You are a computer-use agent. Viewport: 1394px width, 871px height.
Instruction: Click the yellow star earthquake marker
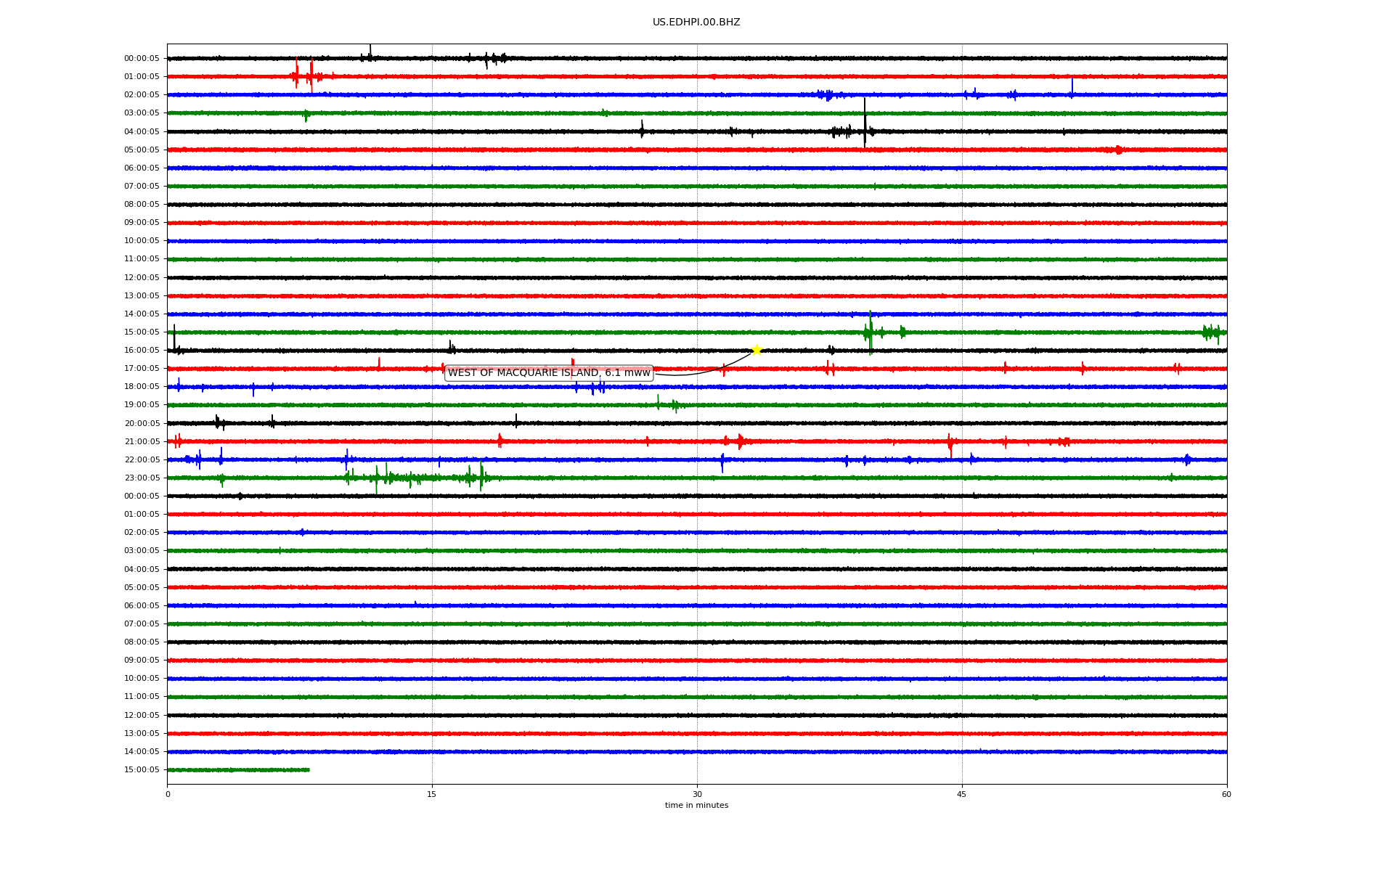point(757,350)
